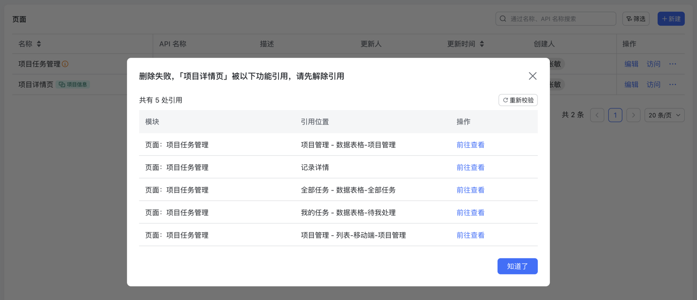
Task: Click 前往查看 for 我的任务 row
Action: (x=470, y=213)
